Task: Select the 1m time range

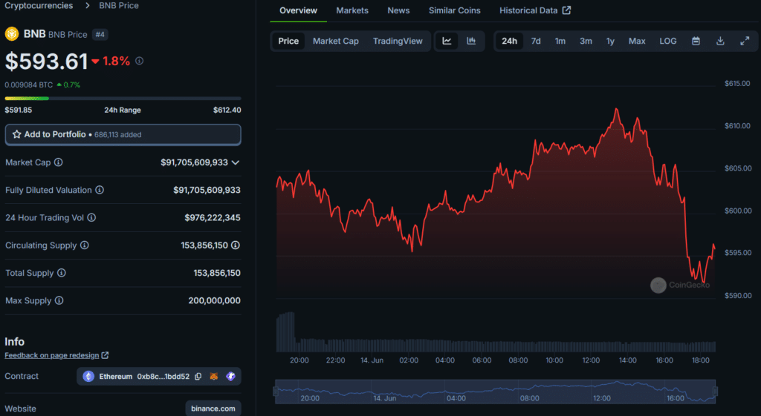Action: click(x=560, y=42)
